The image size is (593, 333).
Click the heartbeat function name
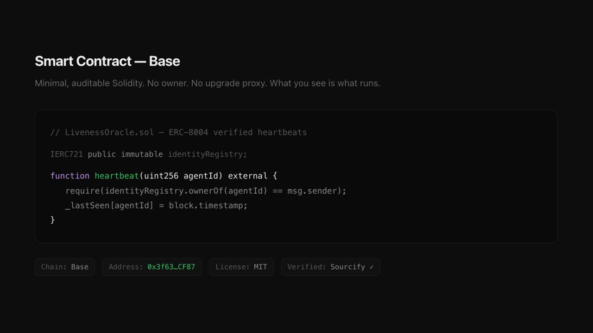(x=117, y=176)
